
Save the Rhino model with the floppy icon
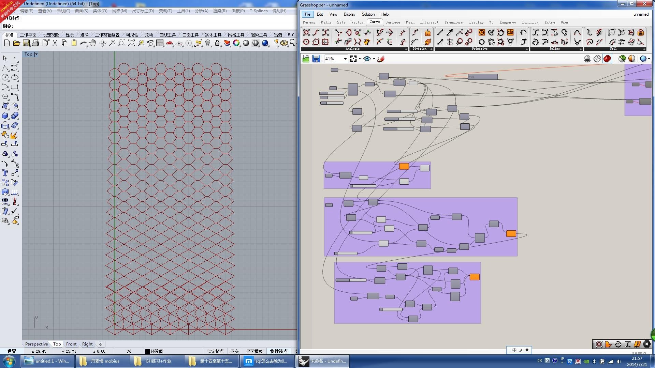(x=26, y=43)
